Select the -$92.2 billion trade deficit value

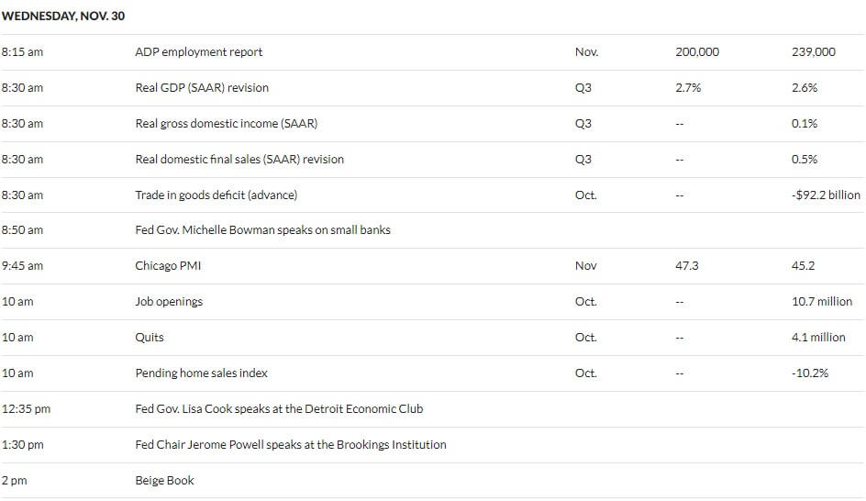tap(826, 195)
